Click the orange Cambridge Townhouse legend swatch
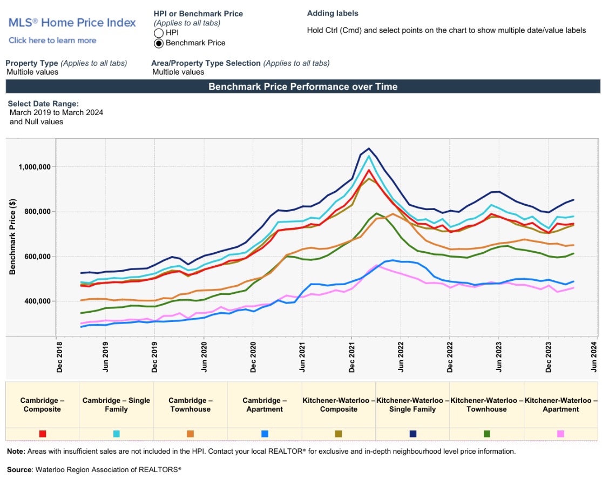The width and height of the screenshot is (602, 478). coord(191,434)
